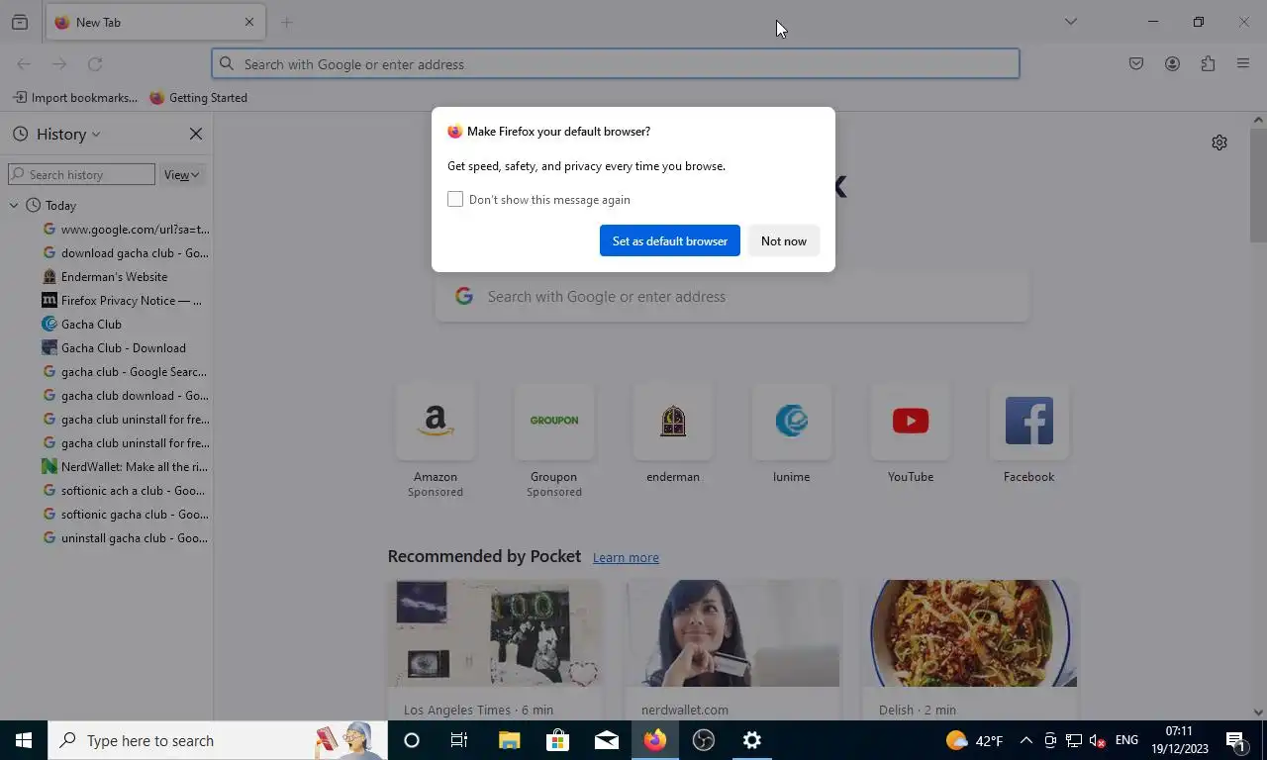Open Enderman's Website history entry

[x=105, y=277]
